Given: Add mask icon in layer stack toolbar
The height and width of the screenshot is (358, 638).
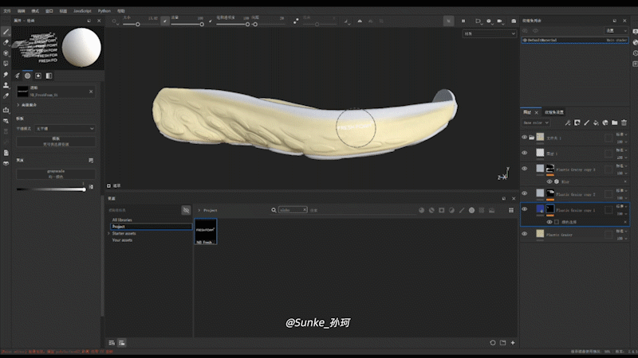Looking at the screenshot, I should tap(577, 123).
